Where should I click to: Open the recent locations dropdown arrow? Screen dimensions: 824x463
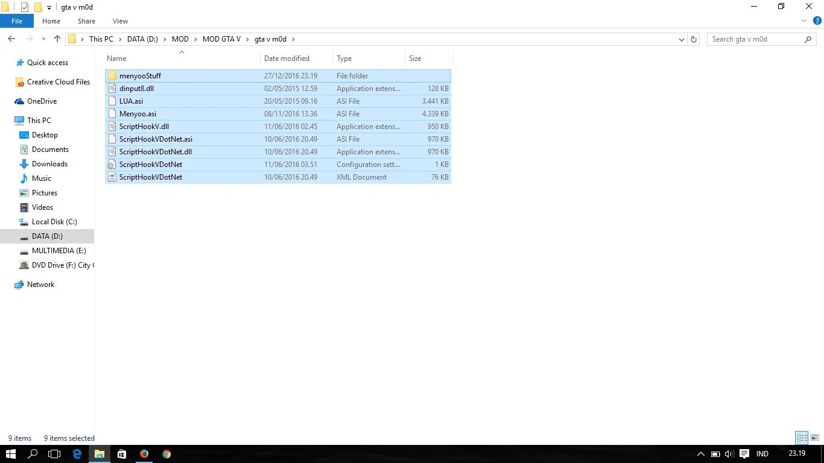pyautogui.click(x=43, y=39)
